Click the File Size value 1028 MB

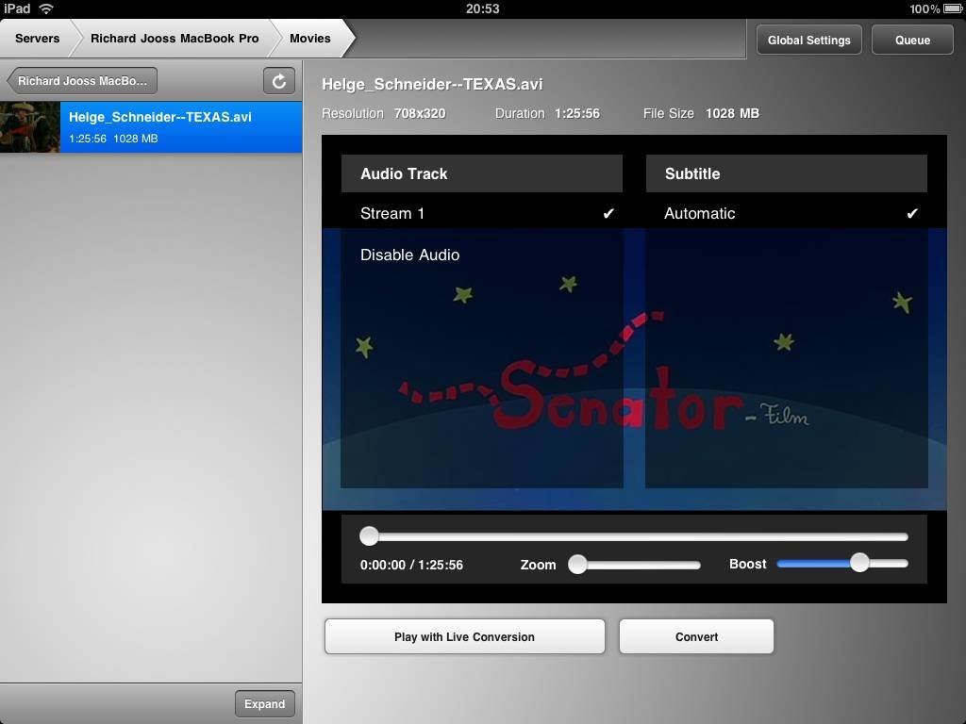coord(732,113)
